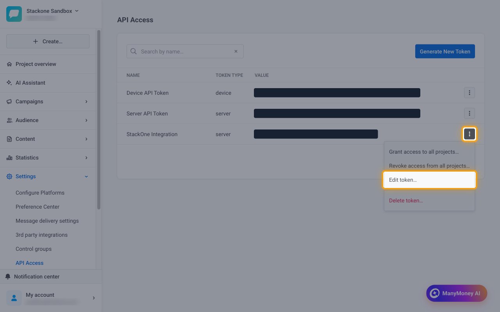
Task: Expand the Audience chevron
Action: pos(86,120)
